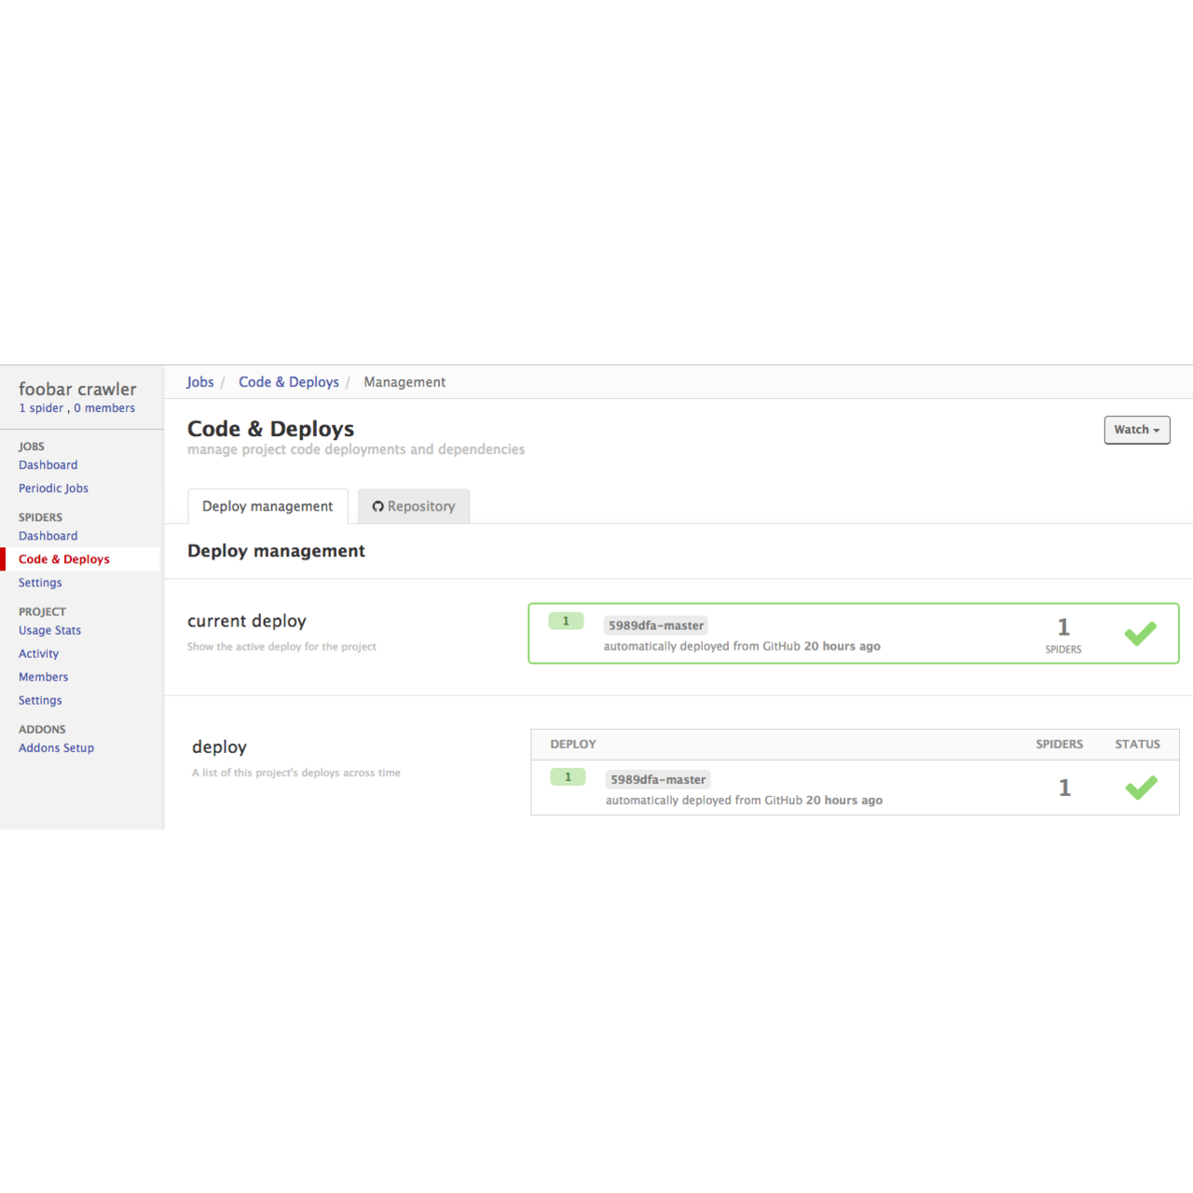Open the Jobs breadcrumb link
This screenshot has height=1193, width=1193.
[x=200, y=381]
